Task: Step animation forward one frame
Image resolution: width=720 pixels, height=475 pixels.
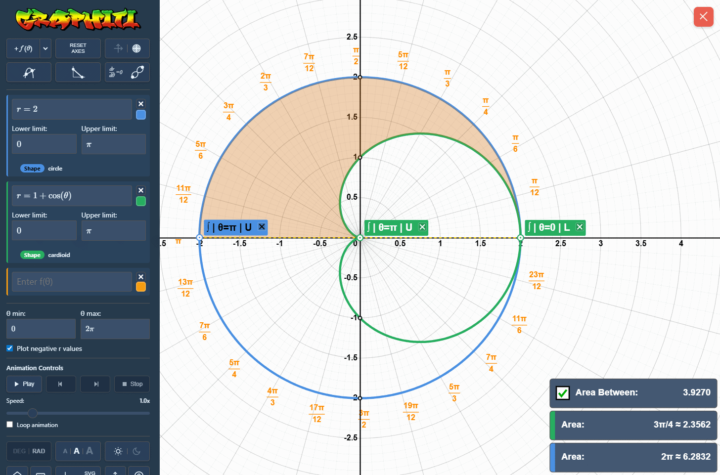Action: (x=95, y=384)
